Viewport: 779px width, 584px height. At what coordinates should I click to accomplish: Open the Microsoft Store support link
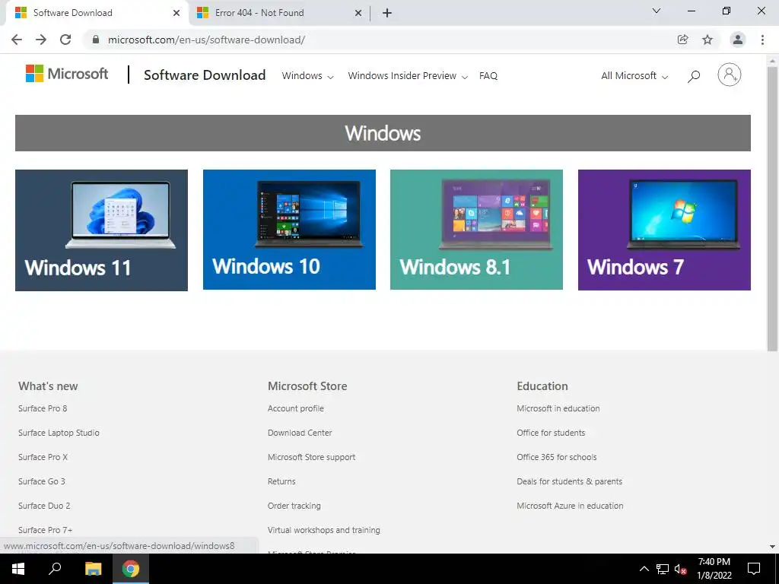[x=311, y=457]
